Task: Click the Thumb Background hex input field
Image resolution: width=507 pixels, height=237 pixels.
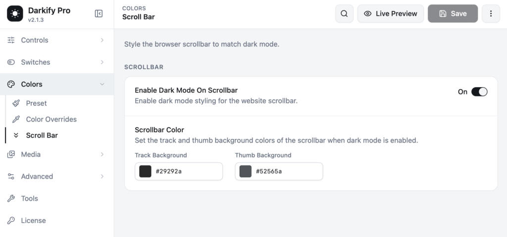Action: [279, 171]
